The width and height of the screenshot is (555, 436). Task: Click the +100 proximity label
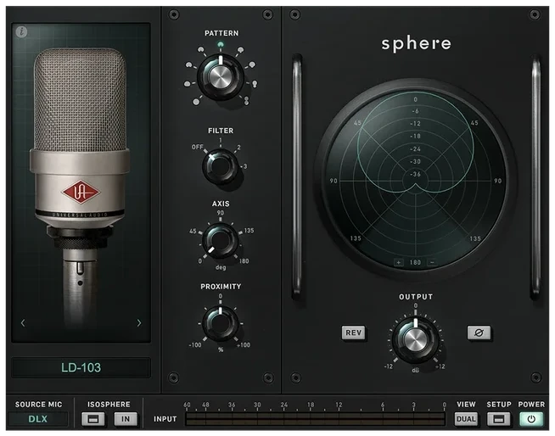point(244,344)
